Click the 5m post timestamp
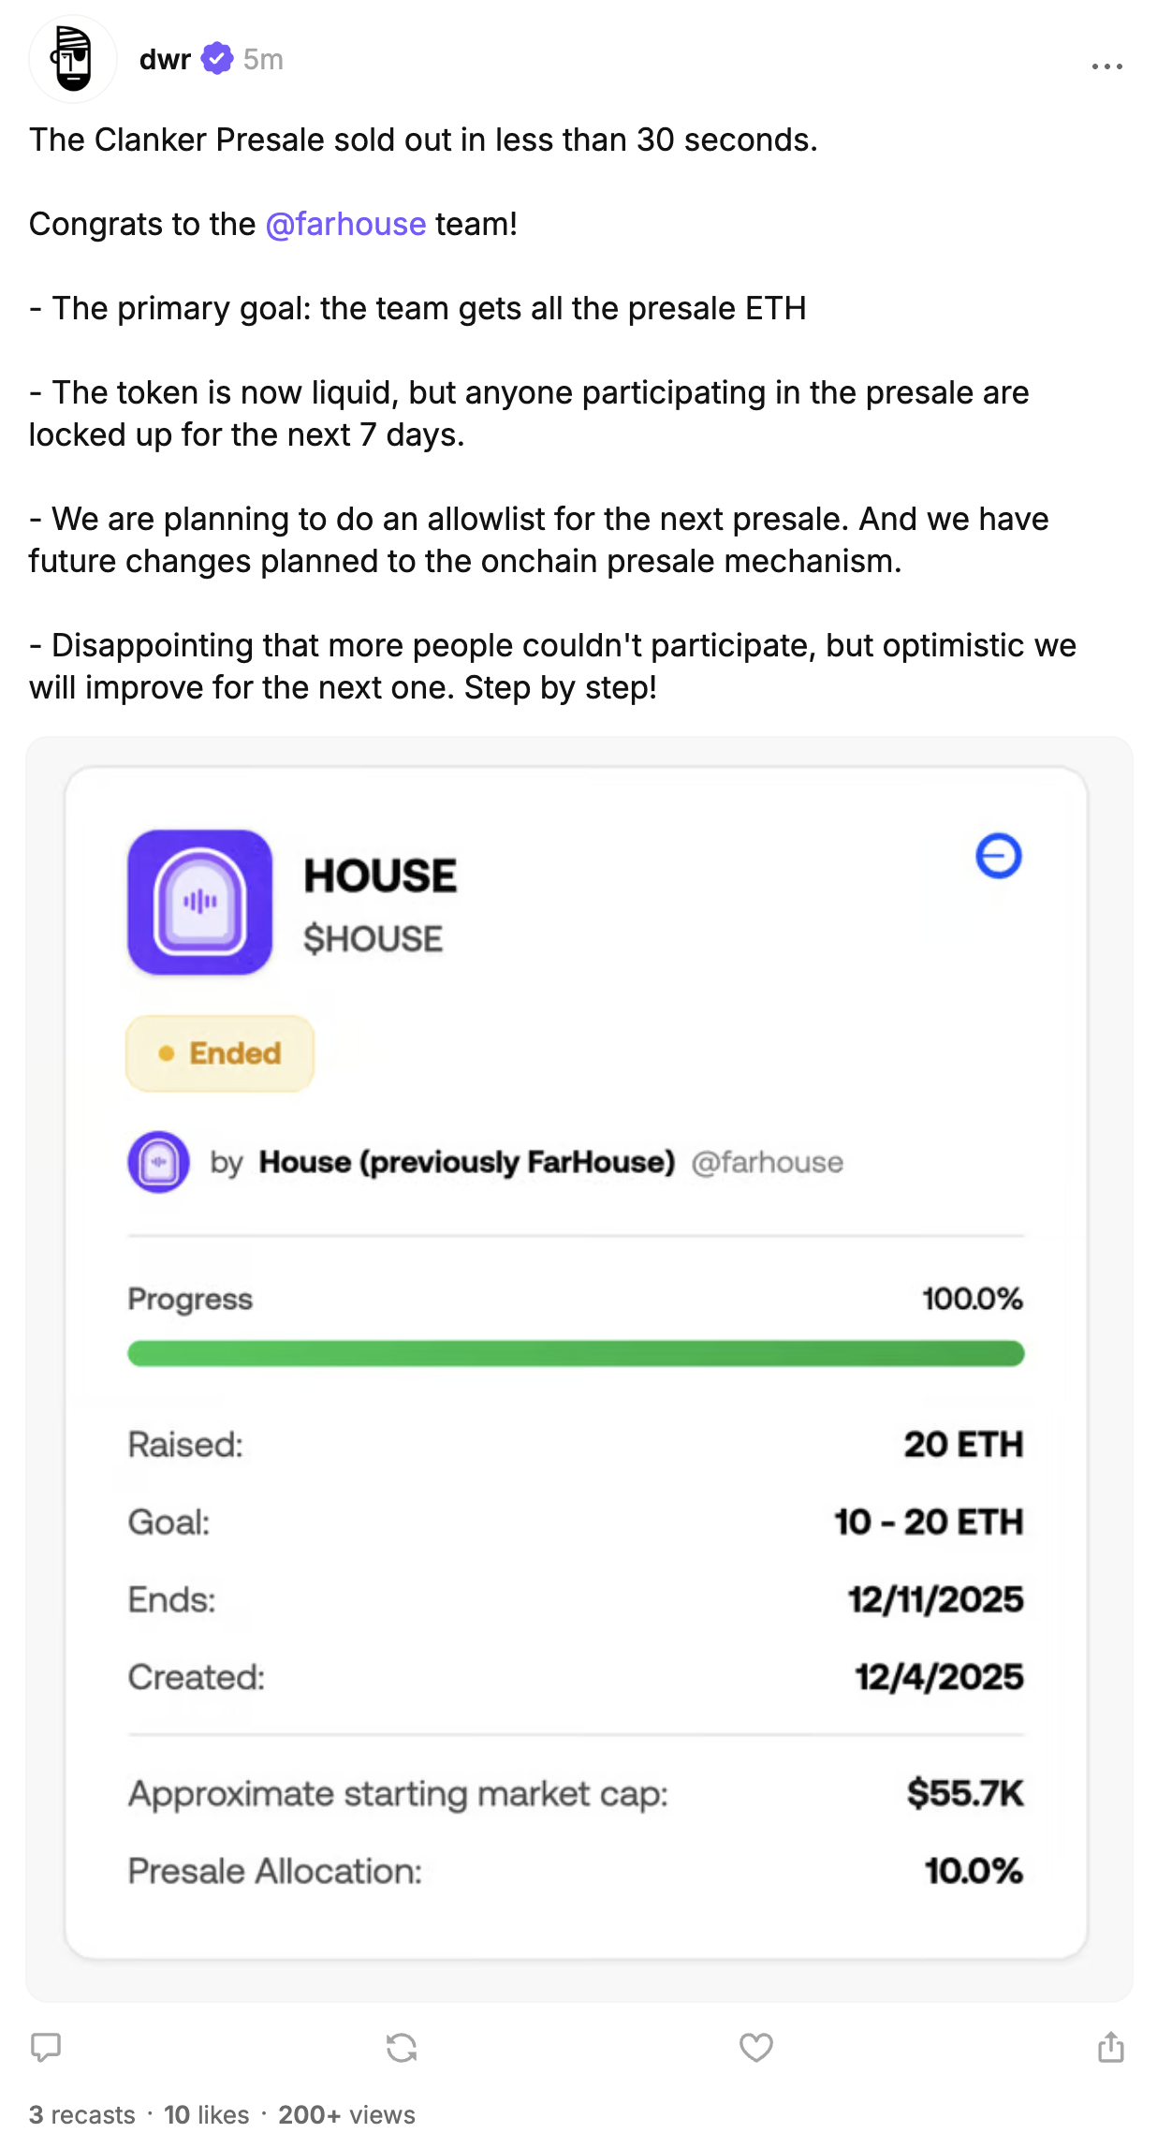This screenshot has height=2133, width=1157. pos(263,60)
